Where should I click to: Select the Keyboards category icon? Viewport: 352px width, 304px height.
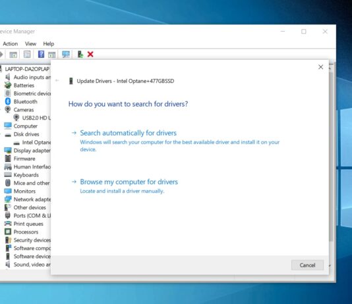pyautogui.click(x=8, y=175)
